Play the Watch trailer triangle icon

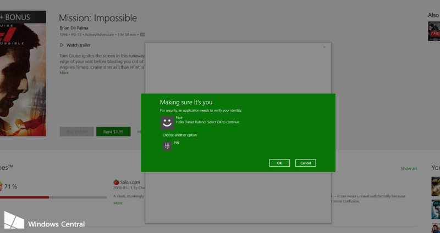coord(62,45)
